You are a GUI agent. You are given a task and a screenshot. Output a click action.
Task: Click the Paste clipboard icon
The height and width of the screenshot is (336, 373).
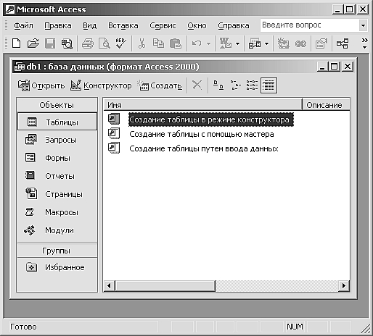coord(176,43)
